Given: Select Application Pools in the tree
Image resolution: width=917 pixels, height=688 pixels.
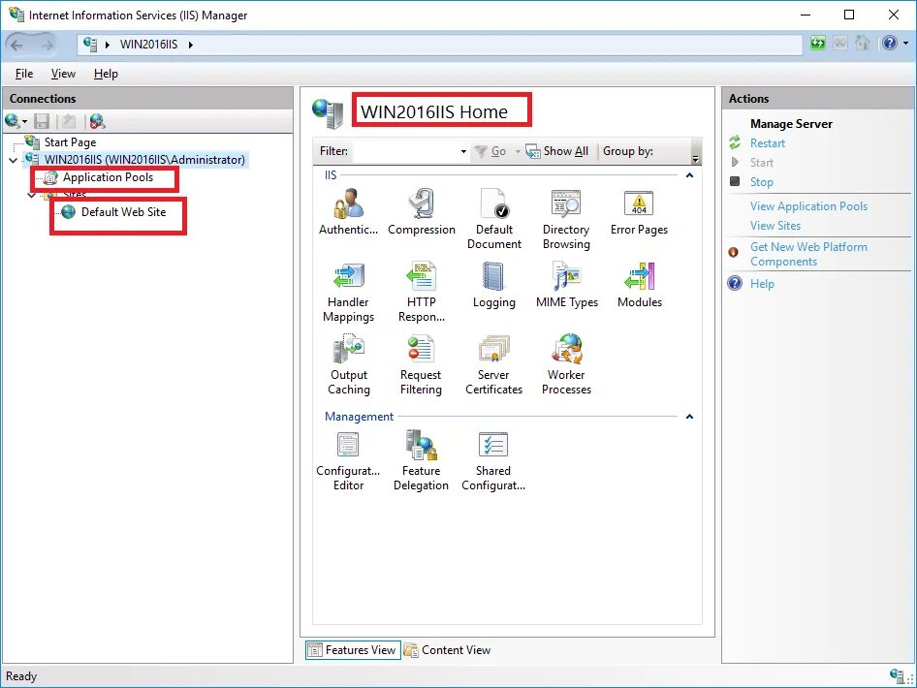Looking at the screenshot, I should [108, 177].
